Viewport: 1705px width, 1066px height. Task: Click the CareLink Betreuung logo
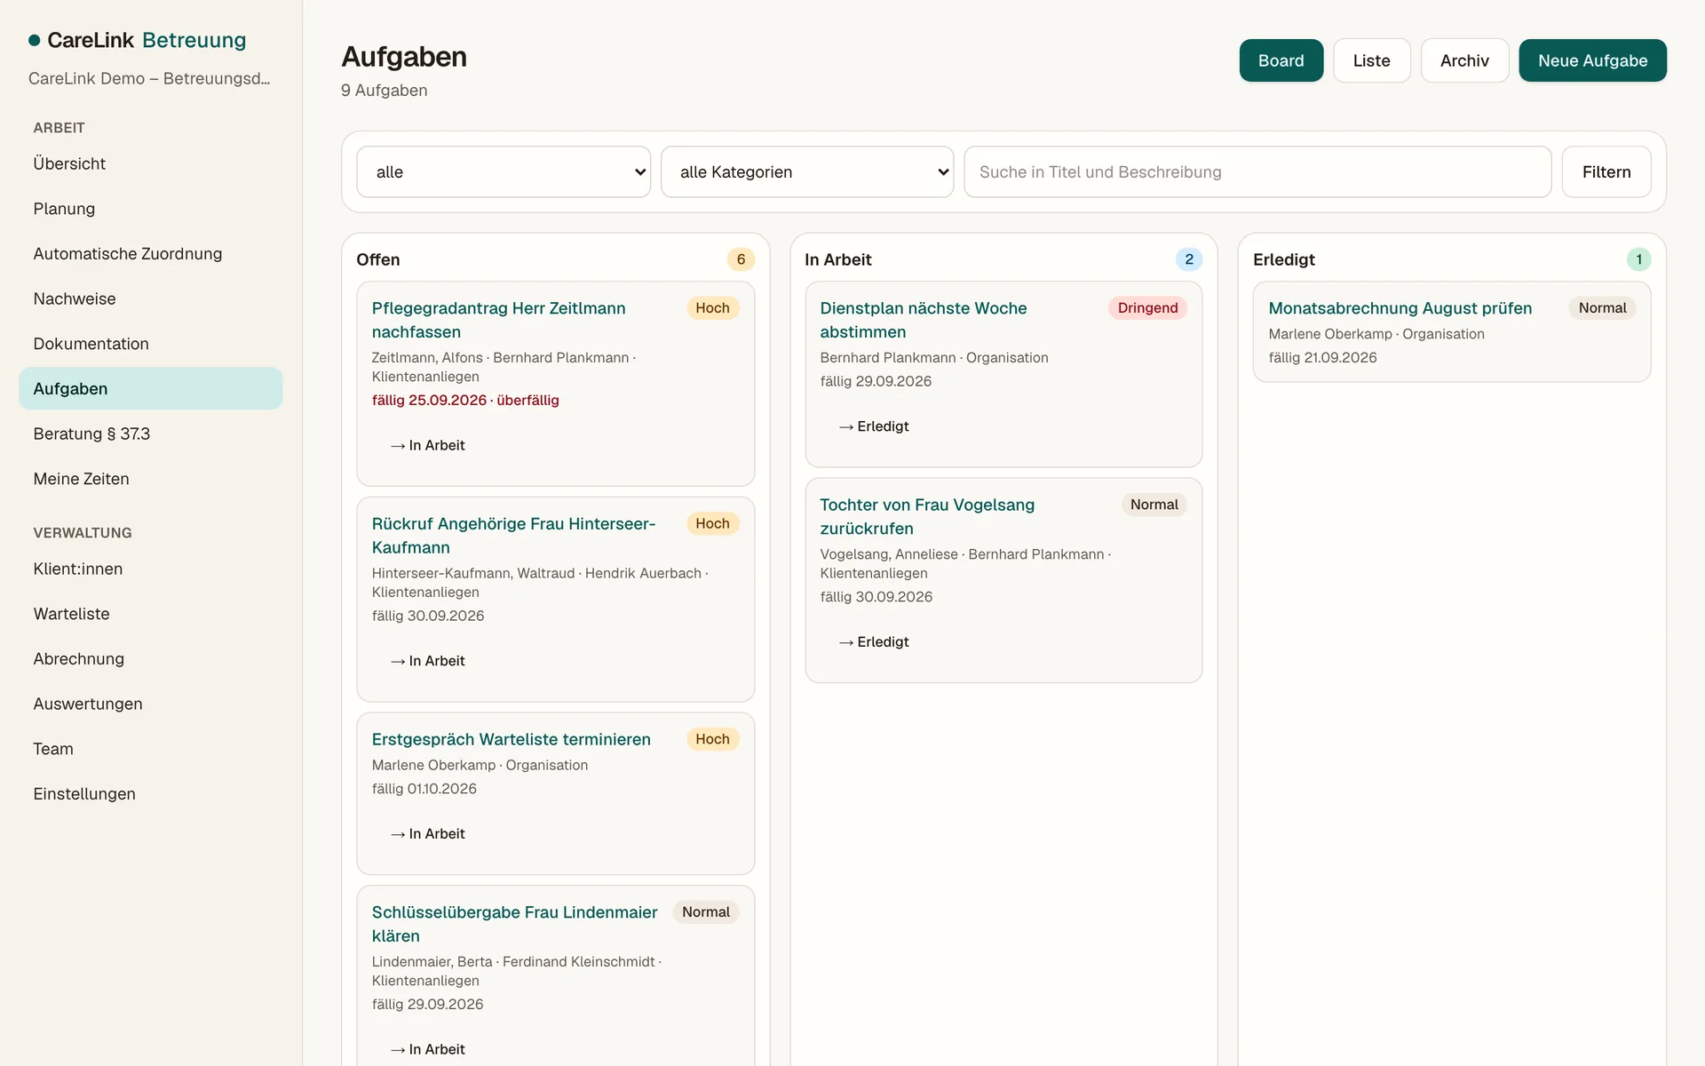tap(138, 40)
